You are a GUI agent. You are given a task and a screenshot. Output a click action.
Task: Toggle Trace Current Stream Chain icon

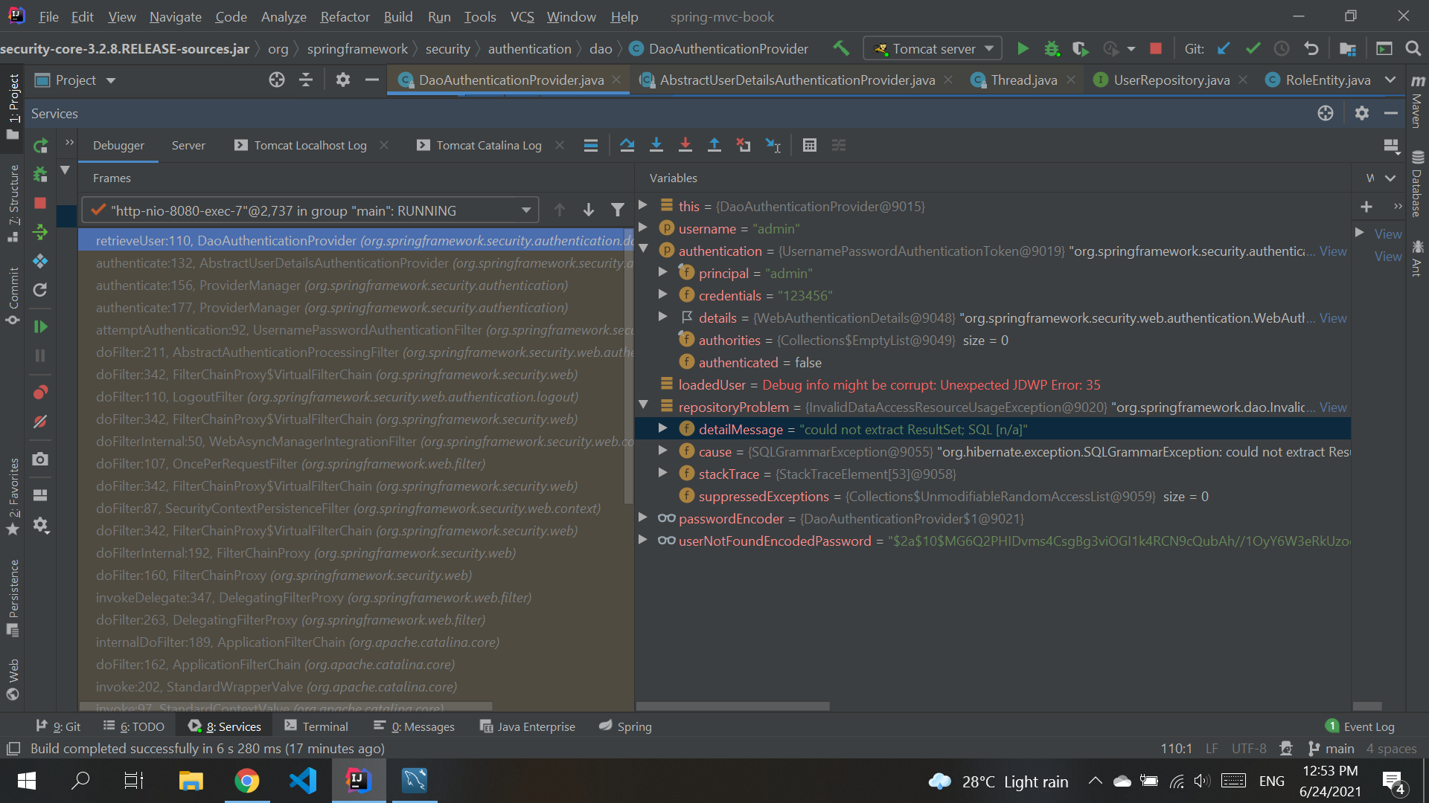pyautogui.click(x=839, y=145)
